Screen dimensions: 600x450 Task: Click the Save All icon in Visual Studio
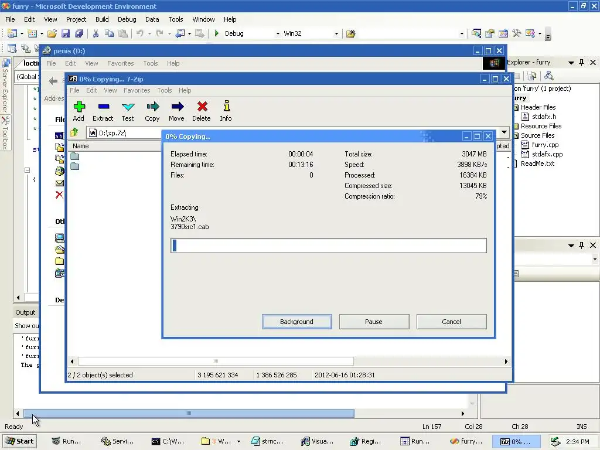pyautogui.click(x=79, y=33)
